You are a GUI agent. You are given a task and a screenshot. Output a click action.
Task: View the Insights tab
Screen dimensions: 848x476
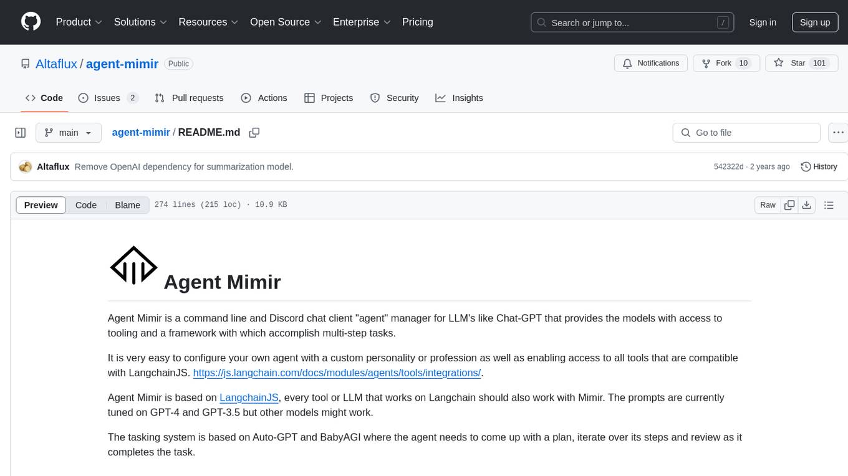coord(459,98)
